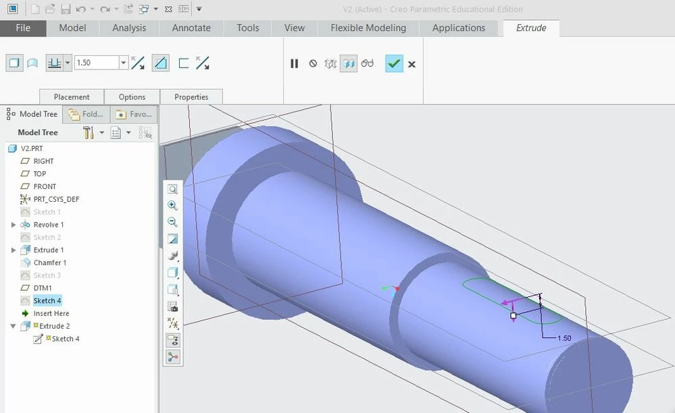Switch to the View ribbon tab
675x413 pixels.
295,28
